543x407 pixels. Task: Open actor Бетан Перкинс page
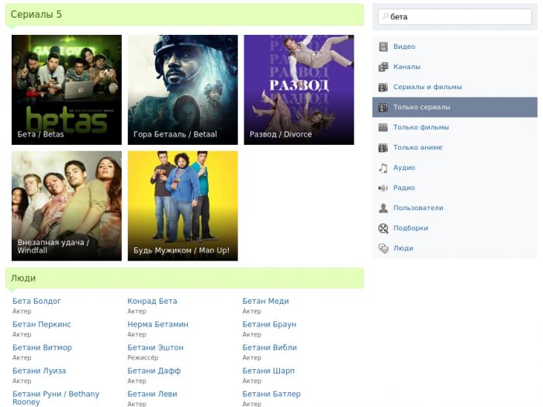(x=42, y=325)
